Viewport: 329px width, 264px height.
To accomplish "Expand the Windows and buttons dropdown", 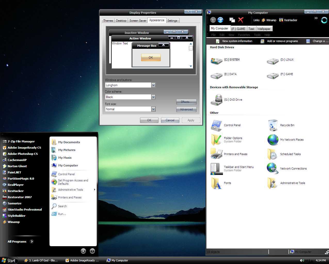I will pos(153,85).
